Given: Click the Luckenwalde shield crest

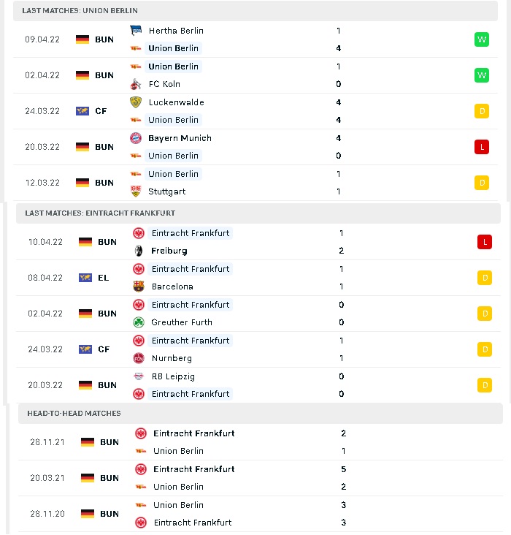Looking at the screenshot, I should (x=136, y=102).
